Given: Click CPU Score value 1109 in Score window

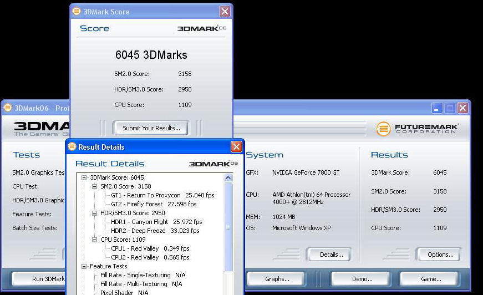Looking at the screenshot, I should [x=185, y=105].
